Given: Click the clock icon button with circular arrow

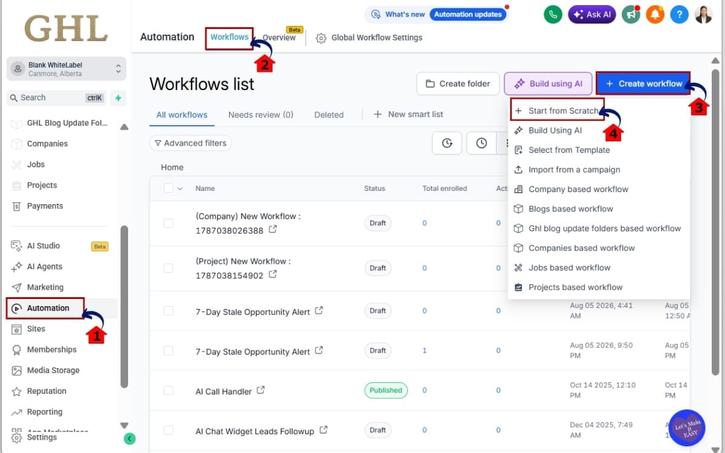Looking at the screenshot, I should pos(447,143).
